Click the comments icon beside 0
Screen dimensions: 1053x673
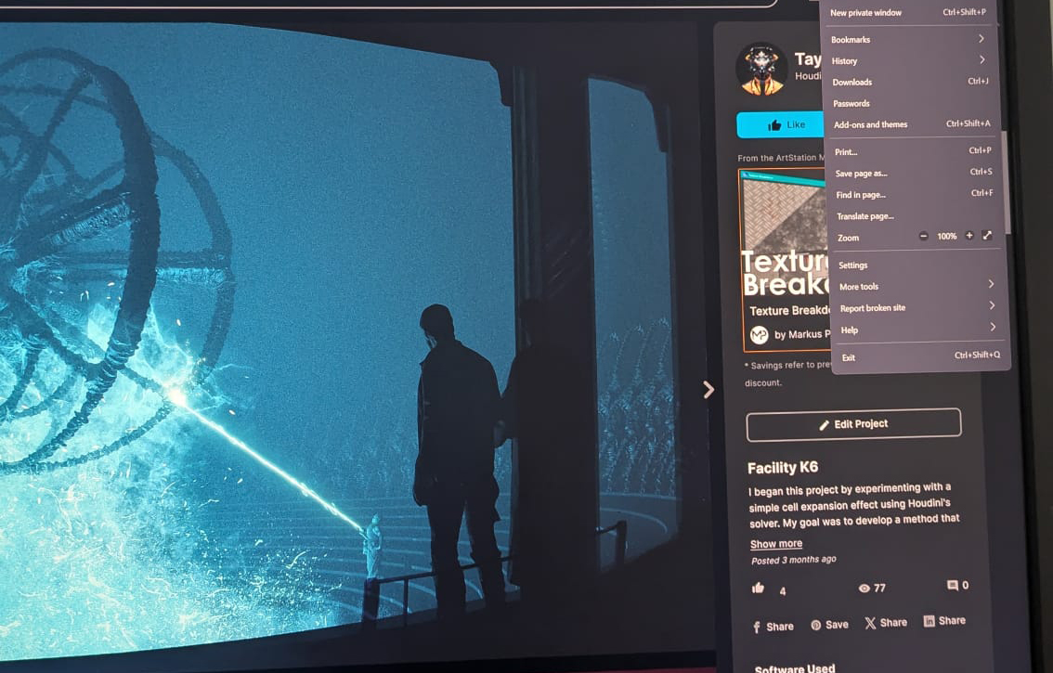[953, 586]
